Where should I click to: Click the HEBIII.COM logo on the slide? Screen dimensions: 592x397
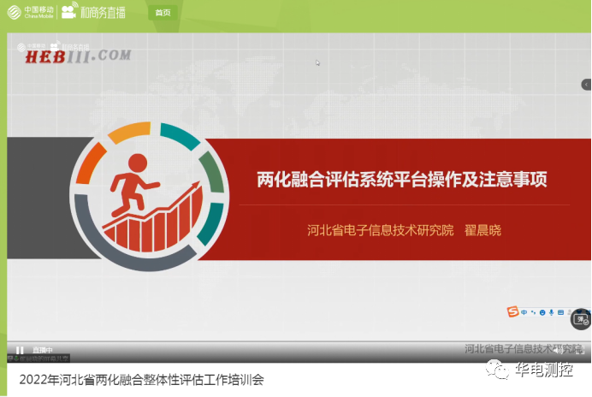coord(77,56)
